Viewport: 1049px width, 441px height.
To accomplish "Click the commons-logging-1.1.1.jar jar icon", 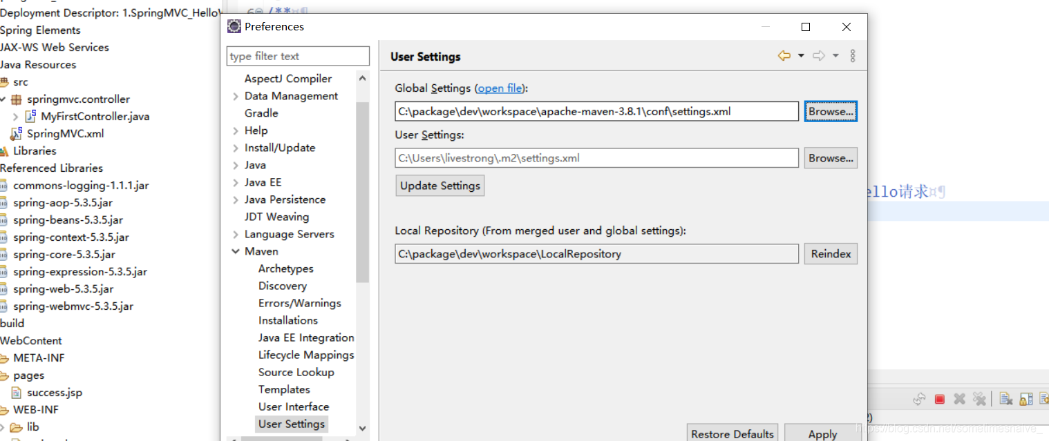I will 3,186.
